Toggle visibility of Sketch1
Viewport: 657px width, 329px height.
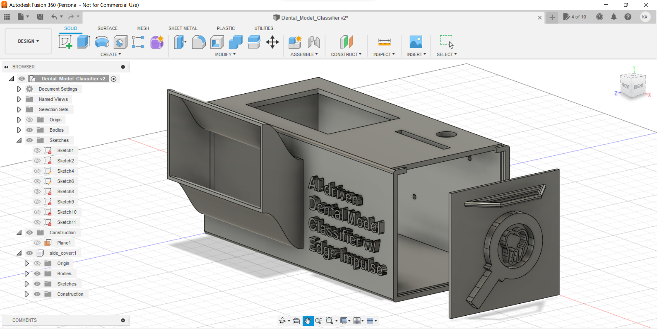[37, 150]
